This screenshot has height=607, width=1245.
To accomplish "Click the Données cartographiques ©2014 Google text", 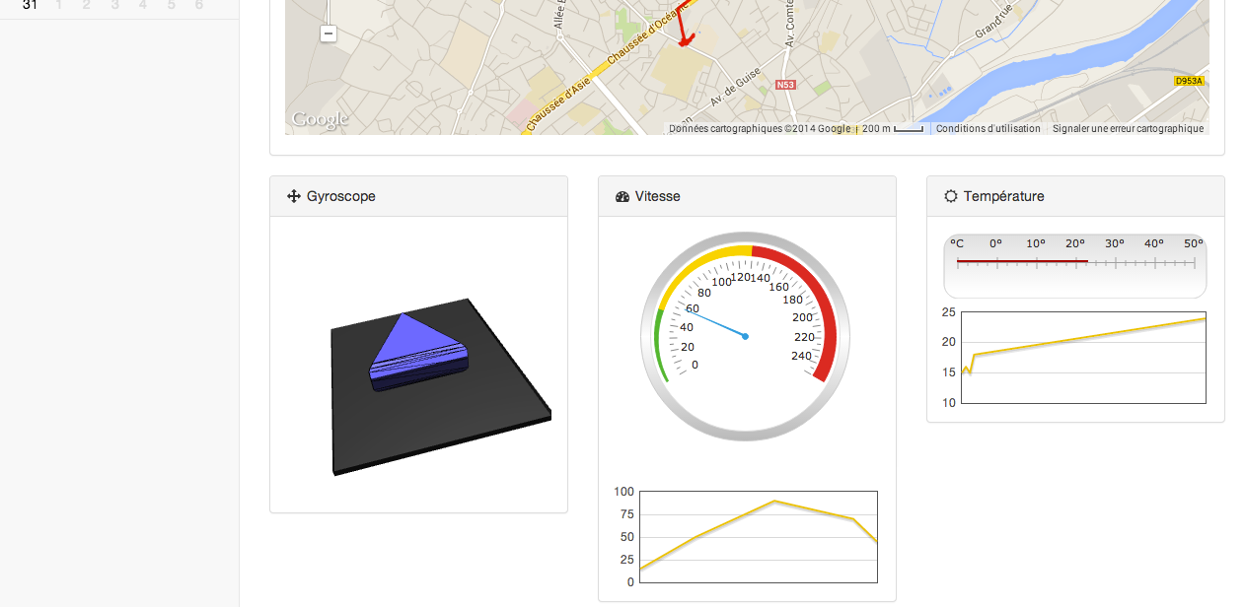I will [x=760, y=129].
